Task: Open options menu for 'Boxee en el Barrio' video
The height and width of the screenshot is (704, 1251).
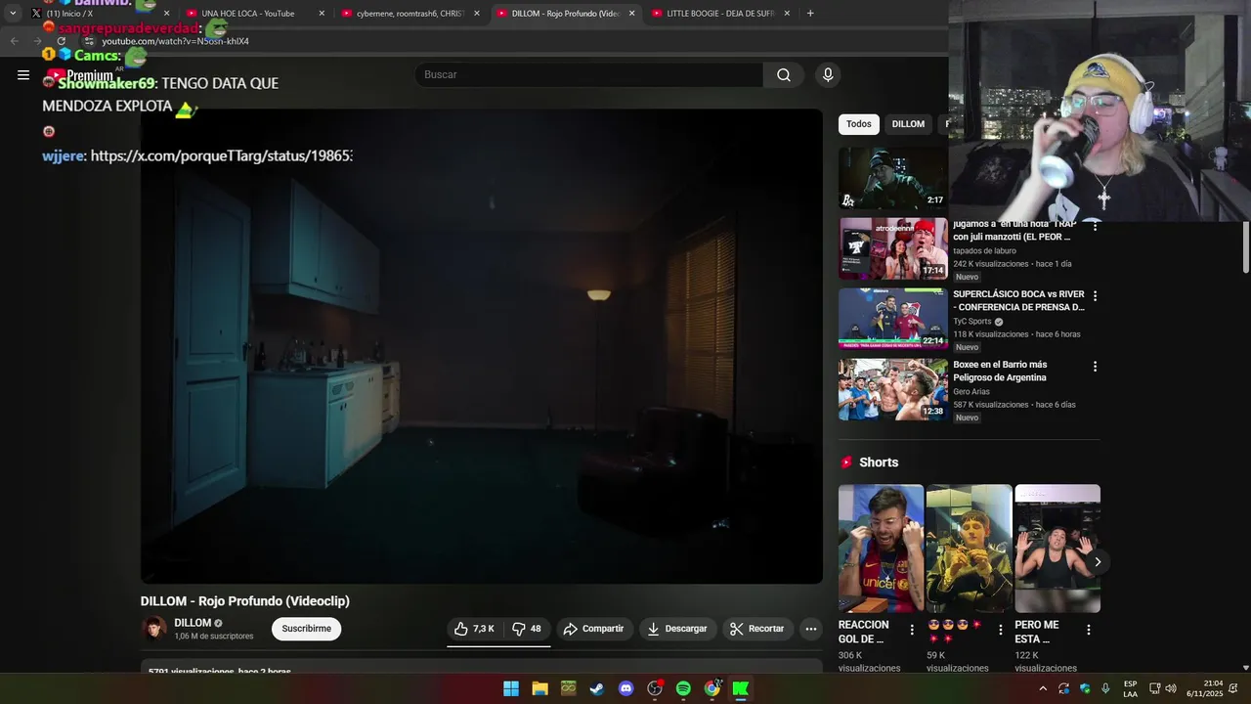Action: click(1095, 366)
